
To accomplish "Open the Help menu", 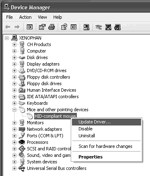I will click(x=58, y=17).
